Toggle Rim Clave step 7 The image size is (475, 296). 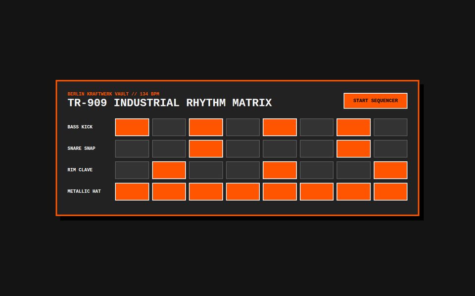click(353, 170)
